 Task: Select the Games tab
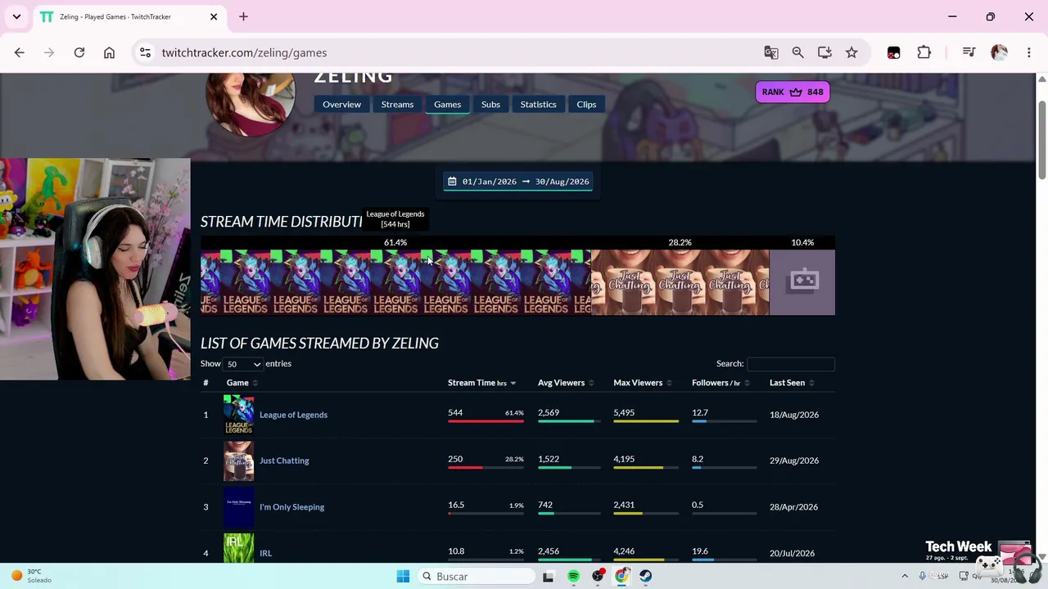click(x=447, y=104)
